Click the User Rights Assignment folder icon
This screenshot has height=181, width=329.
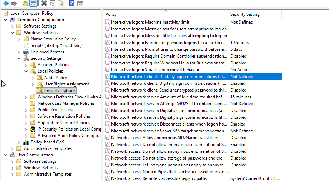pyautogui.click(x=40, y=84)
